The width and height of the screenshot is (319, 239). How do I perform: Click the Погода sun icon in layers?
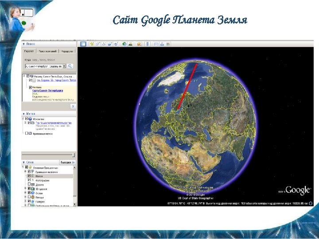33,197
